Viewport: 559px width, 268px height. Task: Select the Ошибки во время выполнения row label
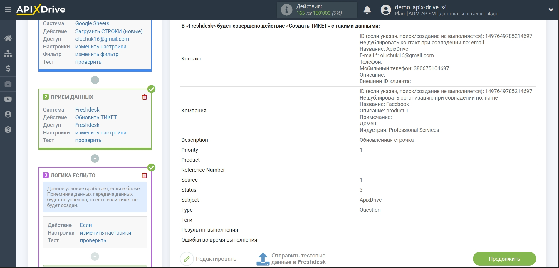click(219, 240)
